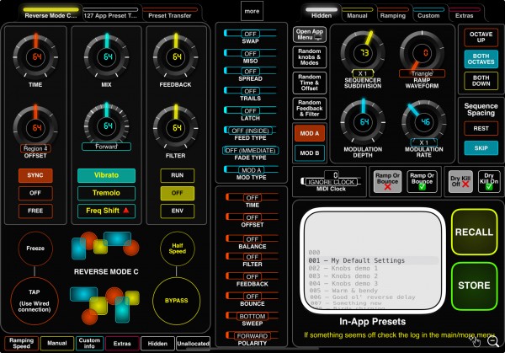
Task: Toggle the SWAP switch
Action: (250, 34)
